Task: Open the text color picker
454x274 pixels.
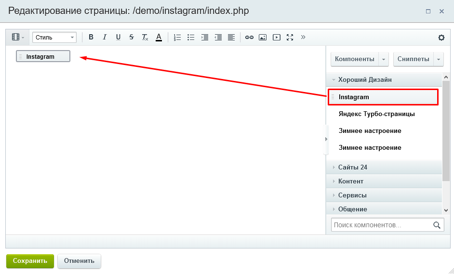Action: tap(159, 37)
